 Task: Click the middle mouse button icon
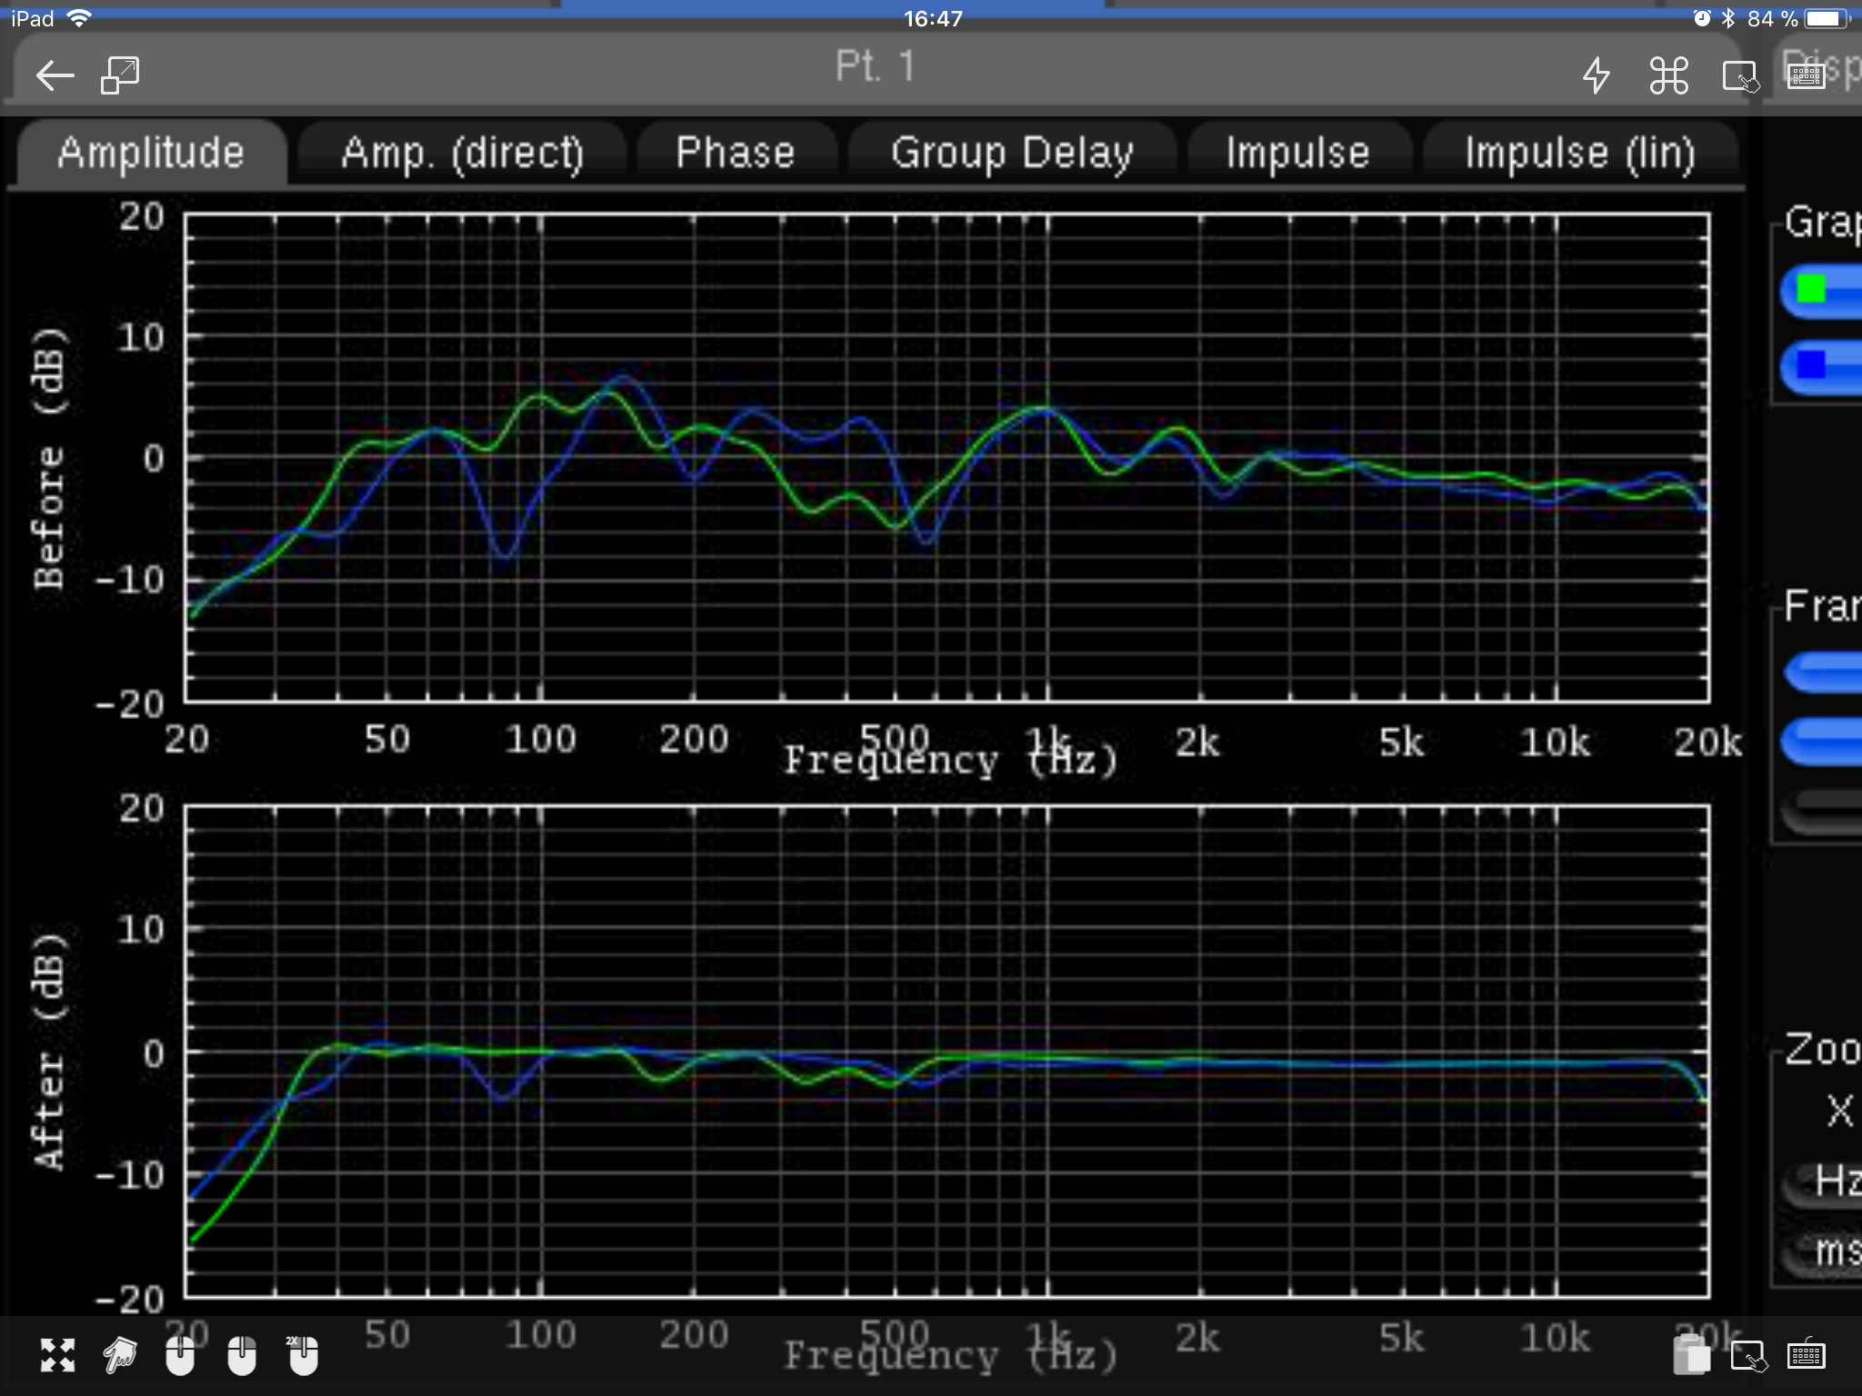click(242, 1355)
